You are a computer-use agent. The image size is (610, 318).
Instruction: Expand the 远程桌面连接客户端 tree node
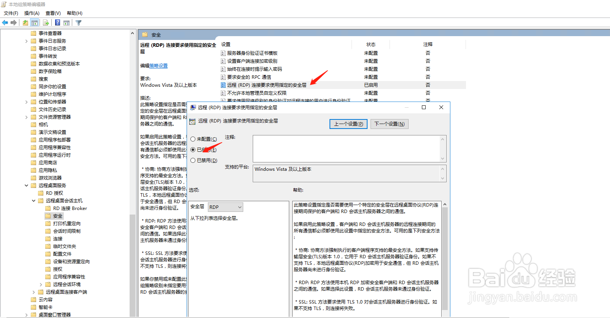[x=33, y=292]
